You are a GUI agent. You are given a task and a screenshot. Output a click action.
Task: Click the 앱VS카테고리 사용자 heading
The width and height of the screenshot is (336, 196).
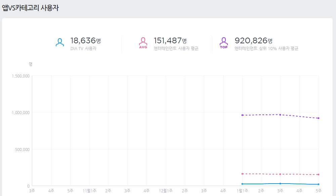coord(30,8)
